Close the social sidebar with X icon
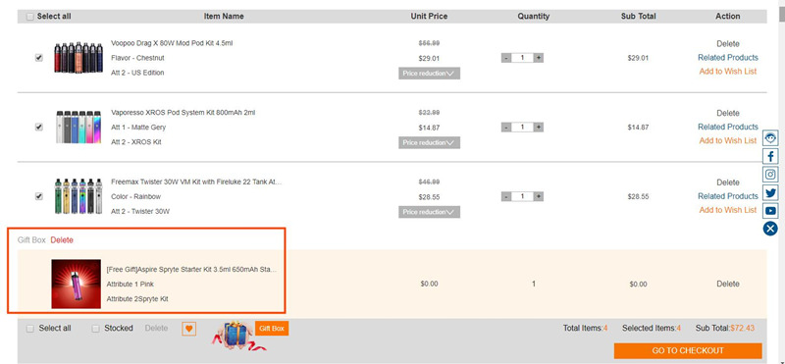This screenshot has height=364, width=785. click(x=770, y=229)
